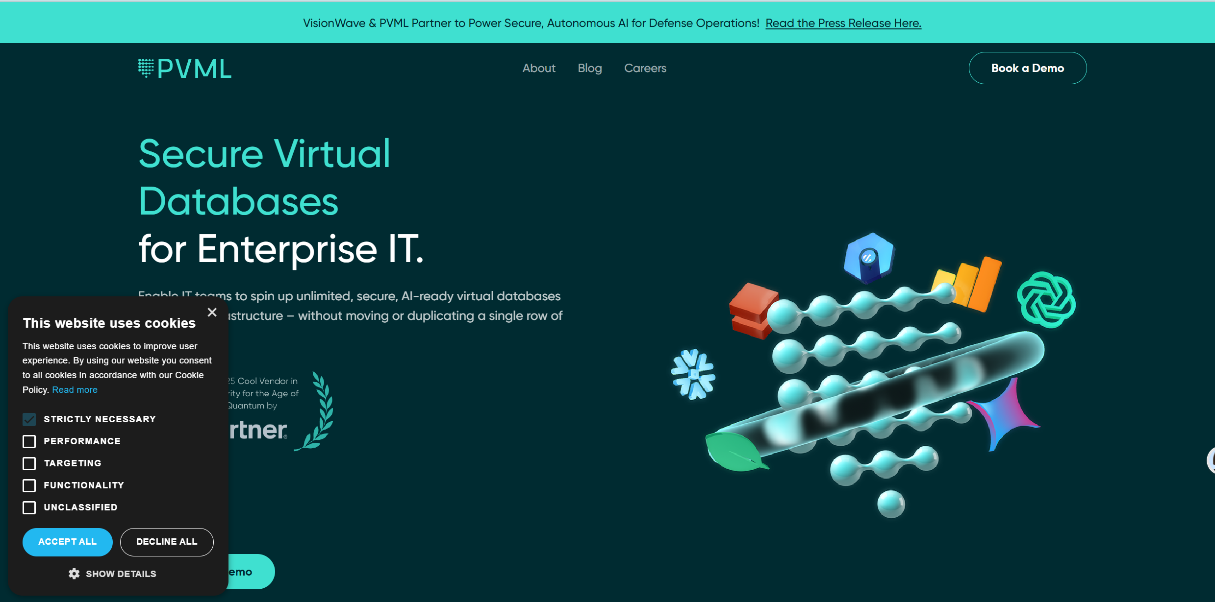Click the Gartner logo text

click(258, 430)
